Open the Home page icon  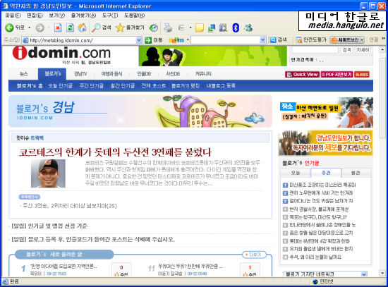pyautogui.click(x=82, y=28)
